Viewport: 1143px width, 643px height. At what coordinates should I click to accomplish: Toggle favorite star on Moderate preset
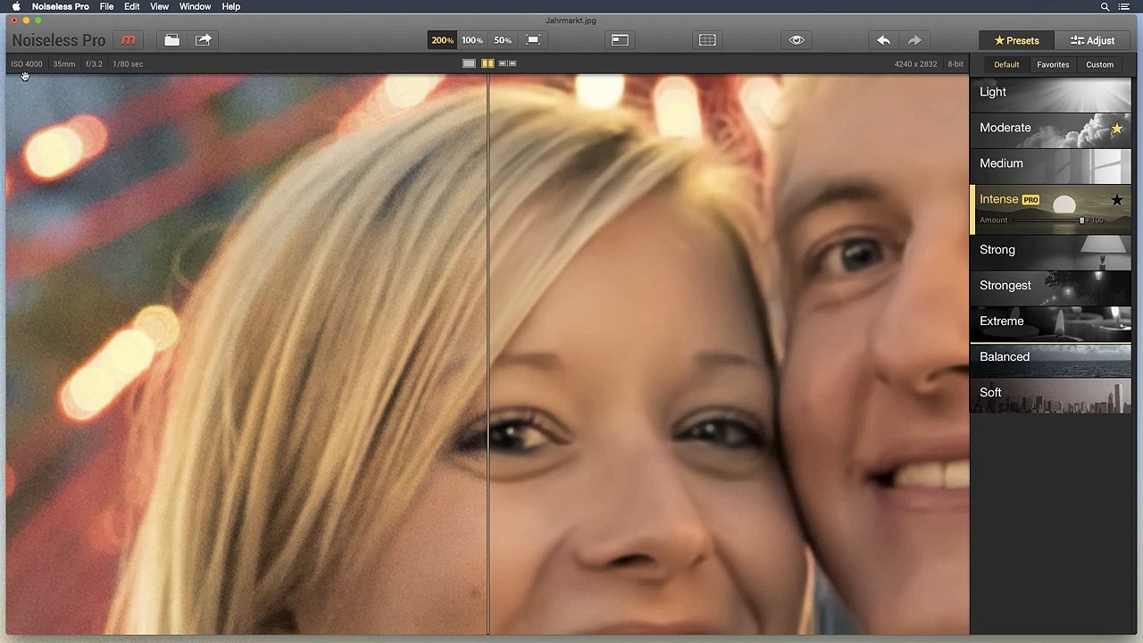(x=1116, y=129)
